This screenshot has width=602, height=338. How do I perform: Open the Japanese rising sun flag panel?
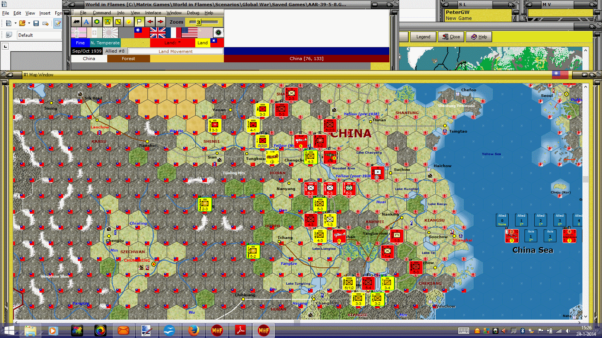pyautogui.click(x=110, y=33)
